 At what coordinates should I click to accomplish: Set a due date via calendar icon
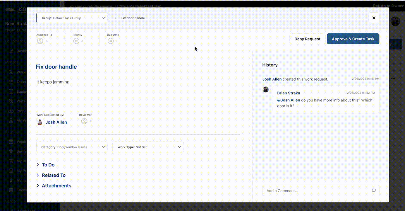point(111,41)
